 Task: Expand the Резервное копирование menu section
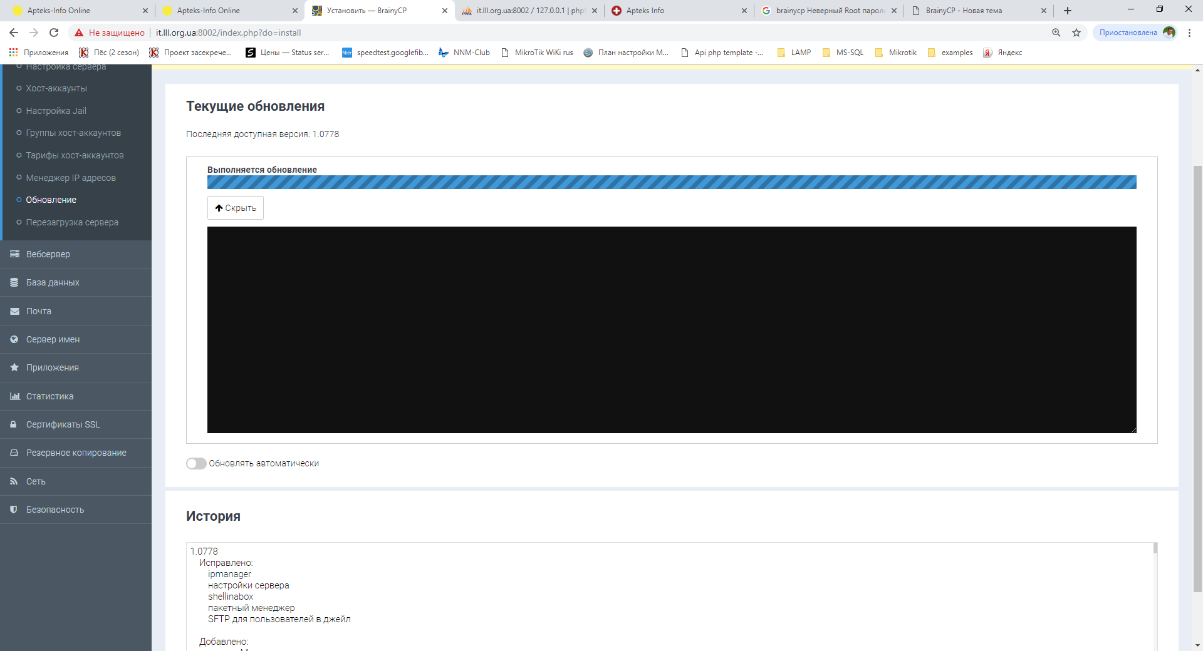(76, 453)
